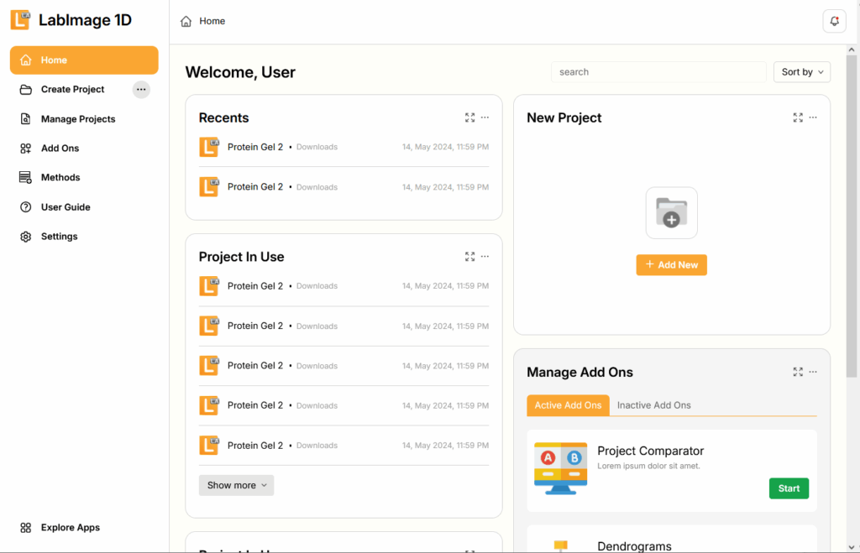The height and width of the screenshot is (553, 860).
Task: Click the search input field
Action: (658, 72)
